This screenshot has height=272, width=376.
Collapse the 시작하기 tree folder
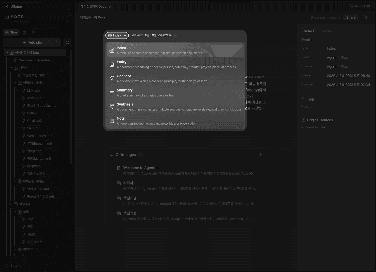coord(11,68)
